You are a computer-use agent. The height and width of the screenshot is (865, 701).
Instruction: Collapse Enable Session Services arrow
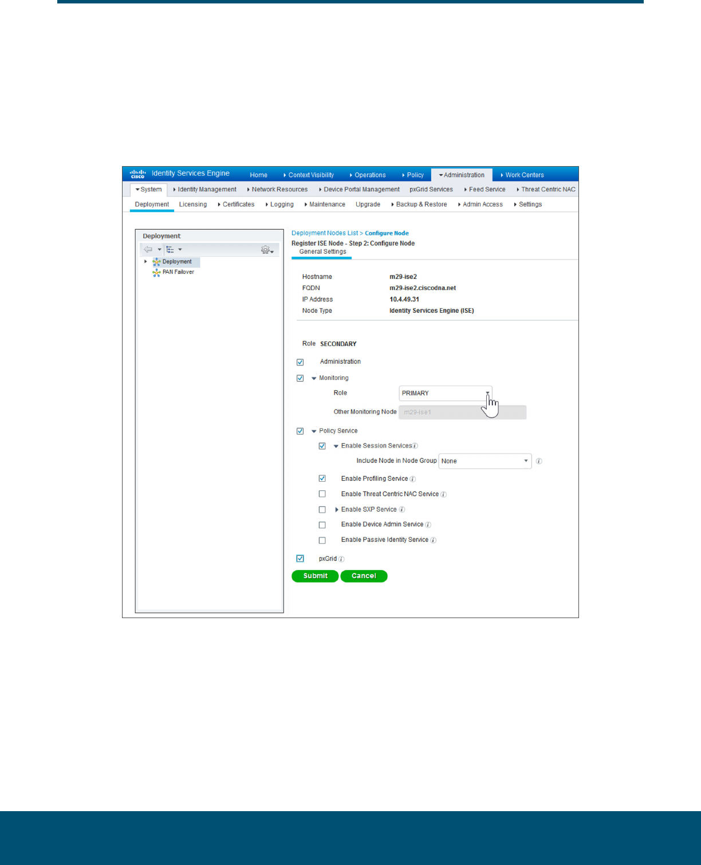point(336,446)
